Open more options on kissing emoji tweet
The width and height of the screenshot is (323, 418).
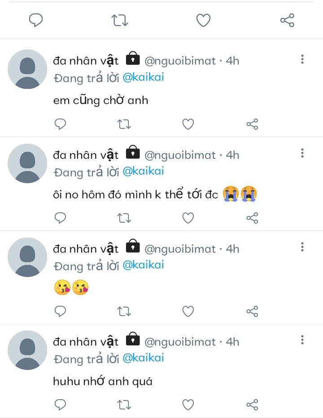coord(302,247)
